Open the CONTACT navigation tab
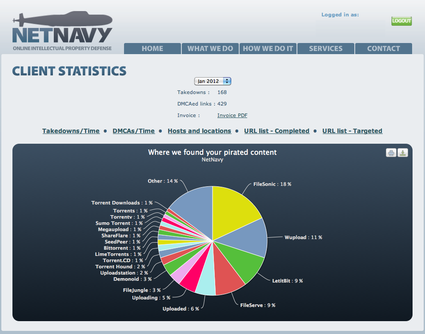The image size is (425, 334). 384,48
